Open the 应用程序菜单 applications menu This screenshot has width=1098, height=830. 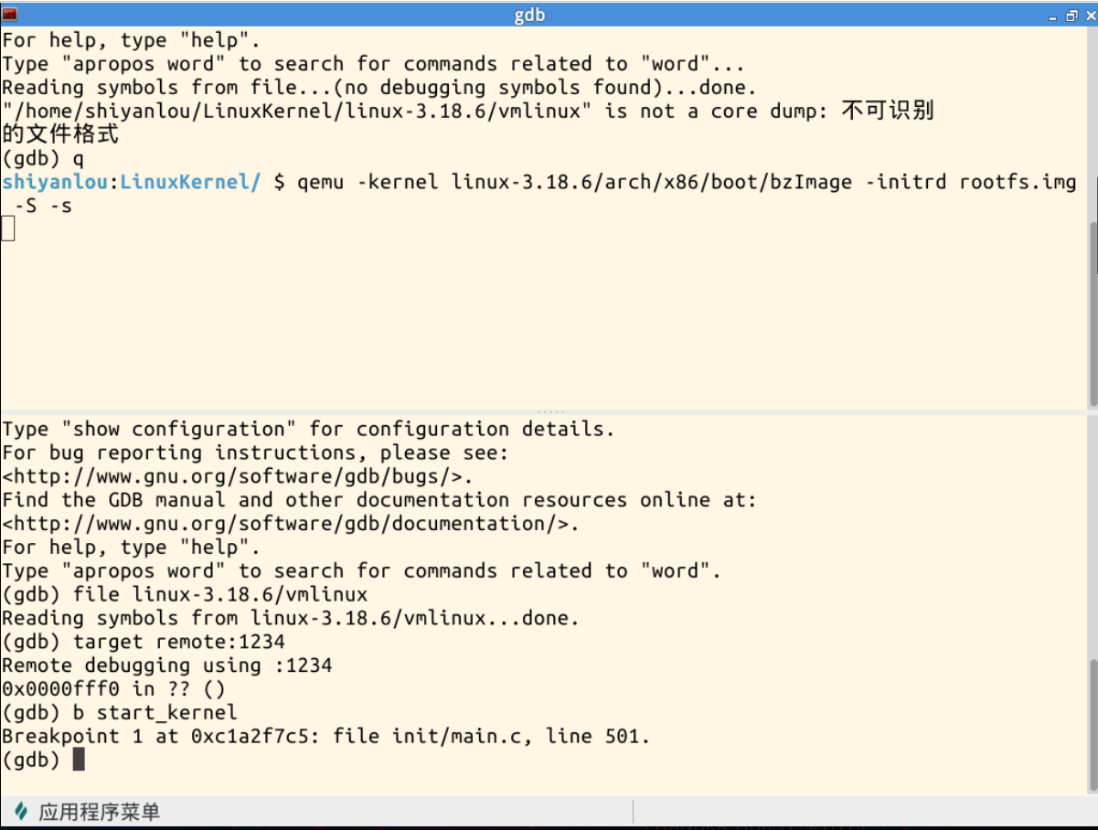pyautogui.click(x=99, y=811)
